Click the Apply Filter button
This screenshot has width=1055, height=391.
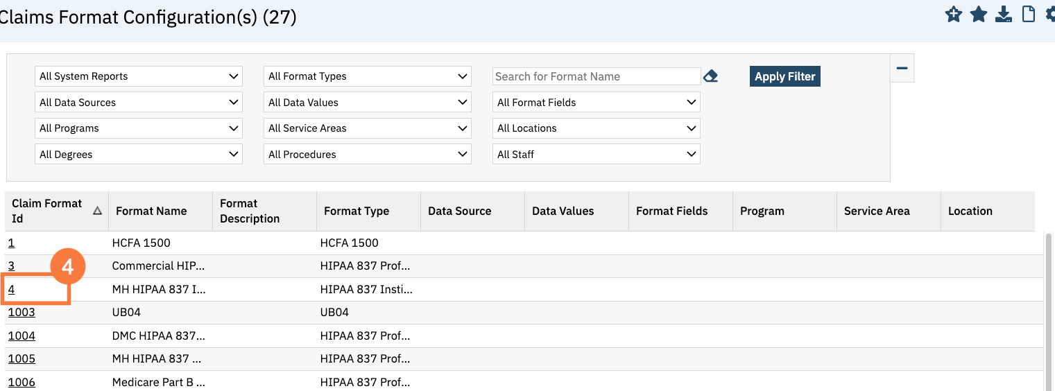click(785, 76)
